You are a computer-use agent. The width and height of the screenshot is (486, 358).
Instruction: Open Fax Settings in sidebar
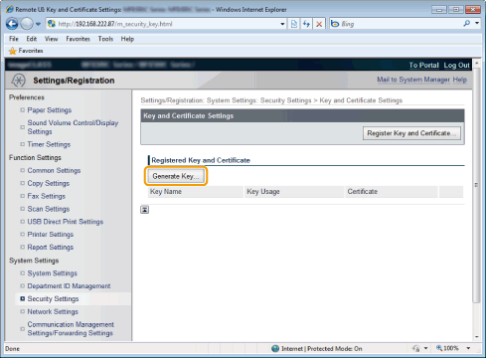click(x=46, y=196)
